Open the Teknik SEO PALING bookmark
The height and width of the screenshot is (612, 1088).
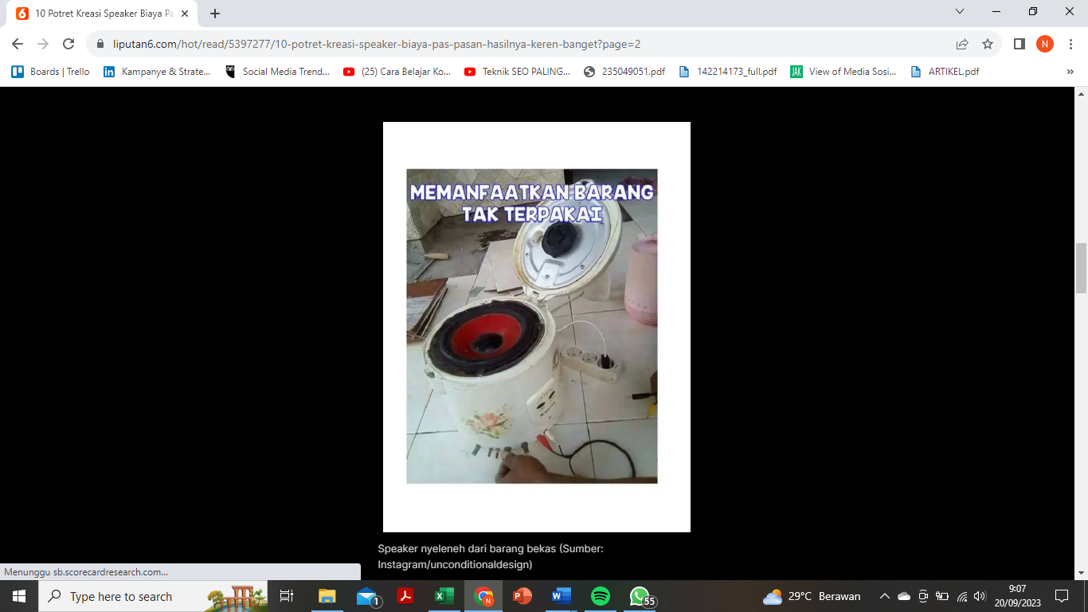click(x=518, y=72)
